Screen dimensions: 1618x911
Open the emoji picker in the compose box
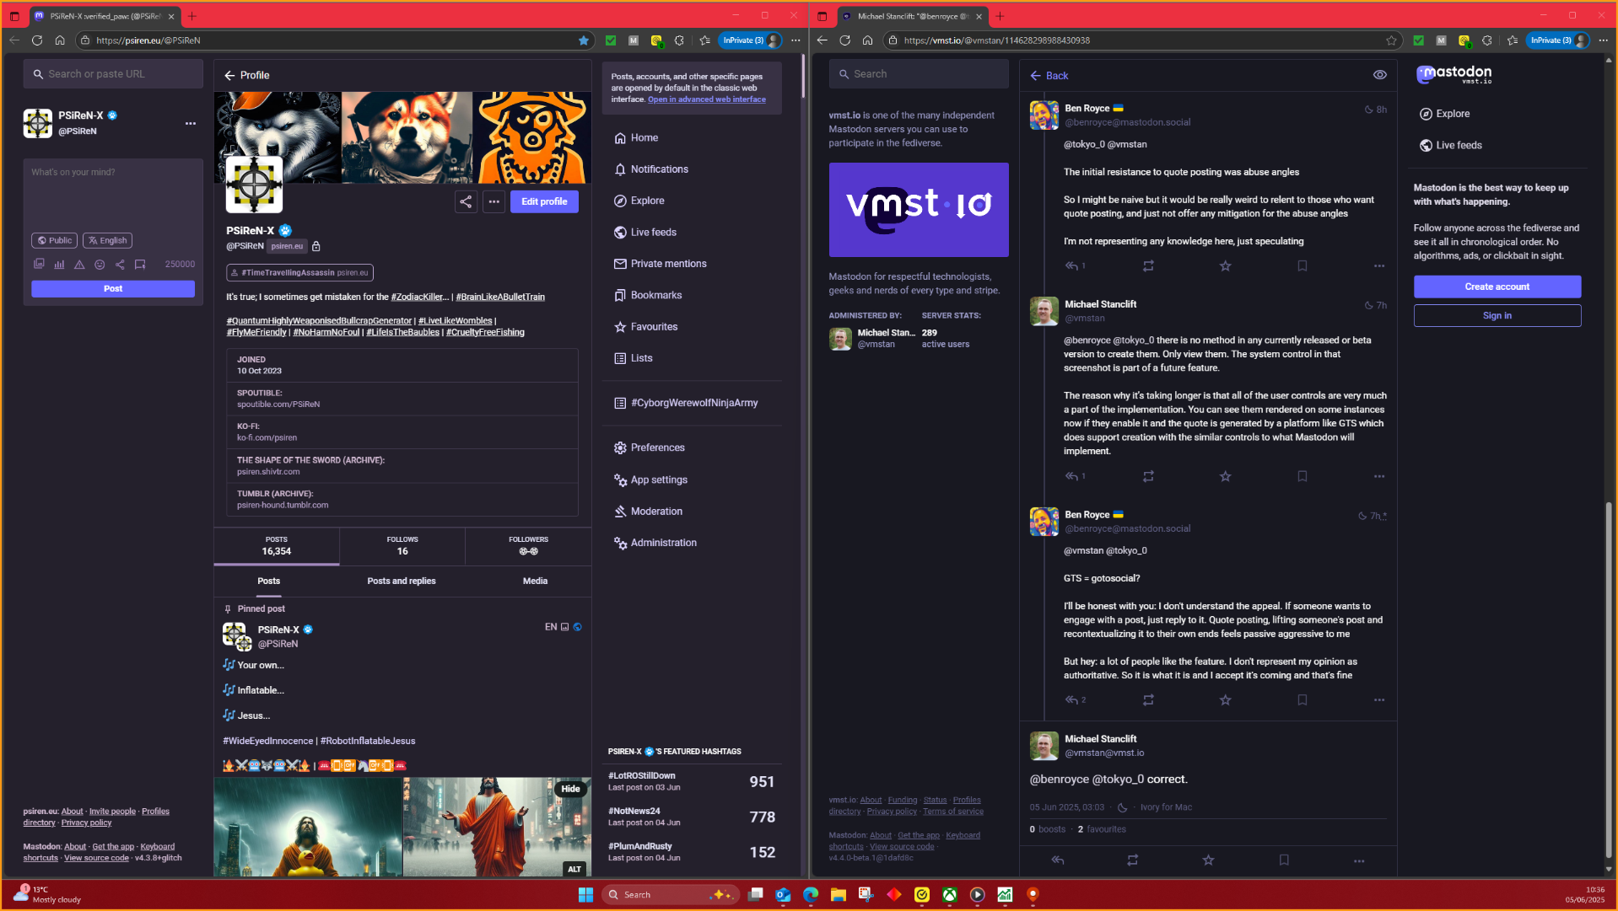pyautogui.click(x=100, y=265)
